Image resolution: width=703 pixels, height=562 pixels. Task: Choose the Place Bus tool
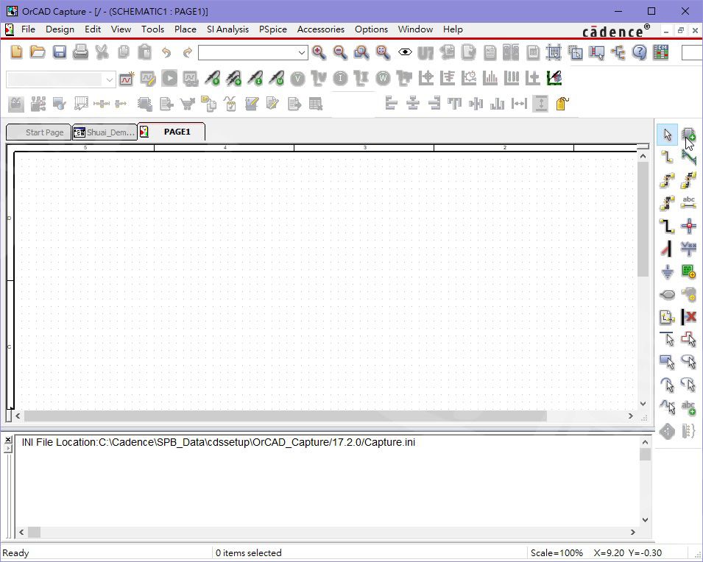pos(667,225)
